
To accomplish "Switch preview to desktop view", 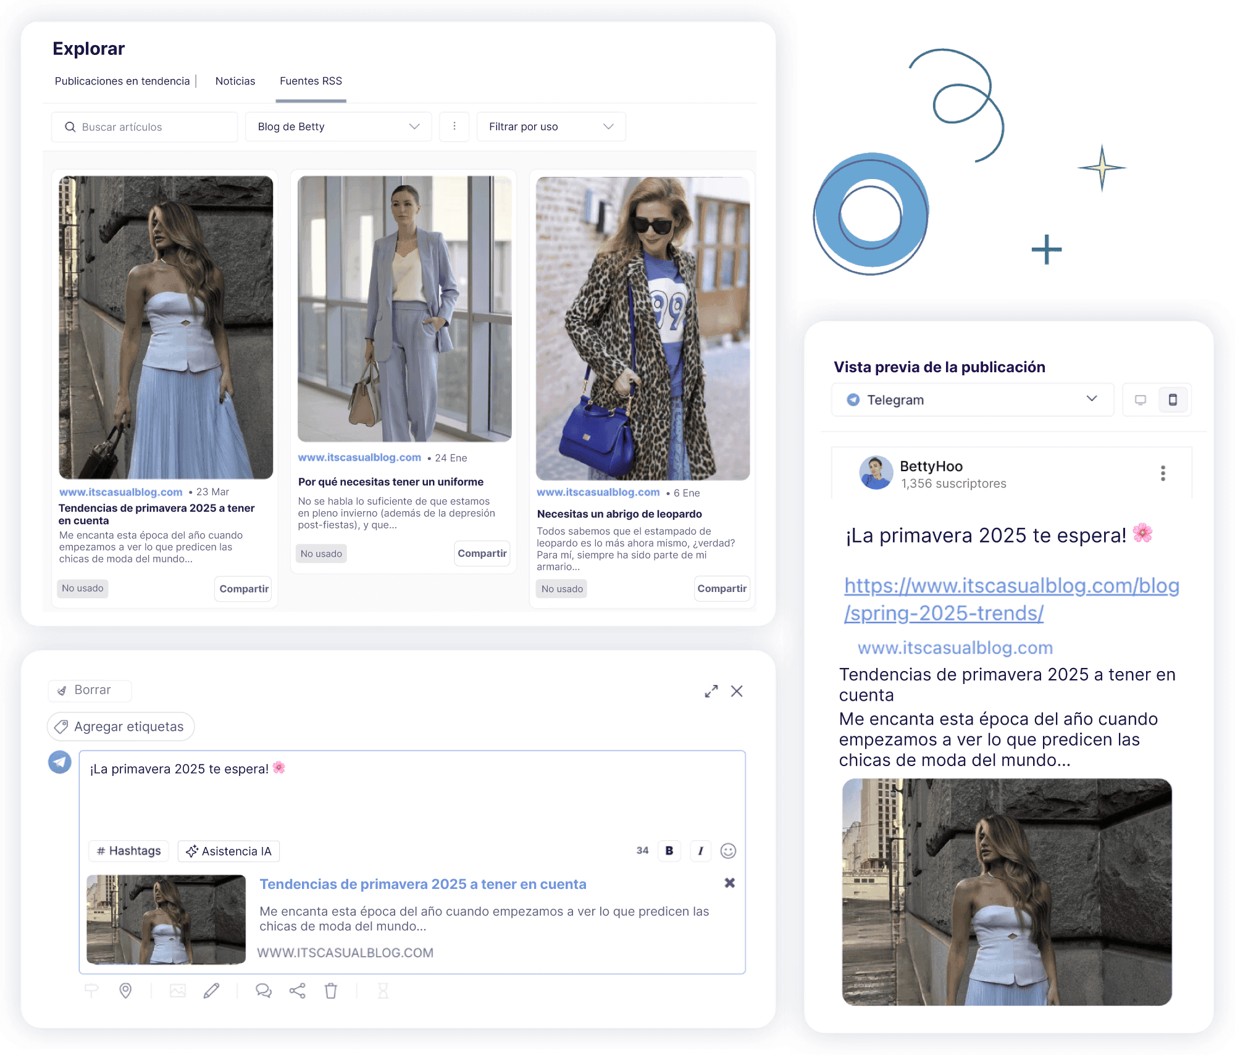I will (x=1141, y=400).
